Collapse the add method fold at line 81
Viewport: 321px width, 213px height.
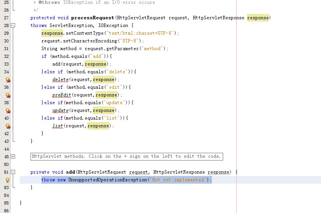(x=13, y=172)
